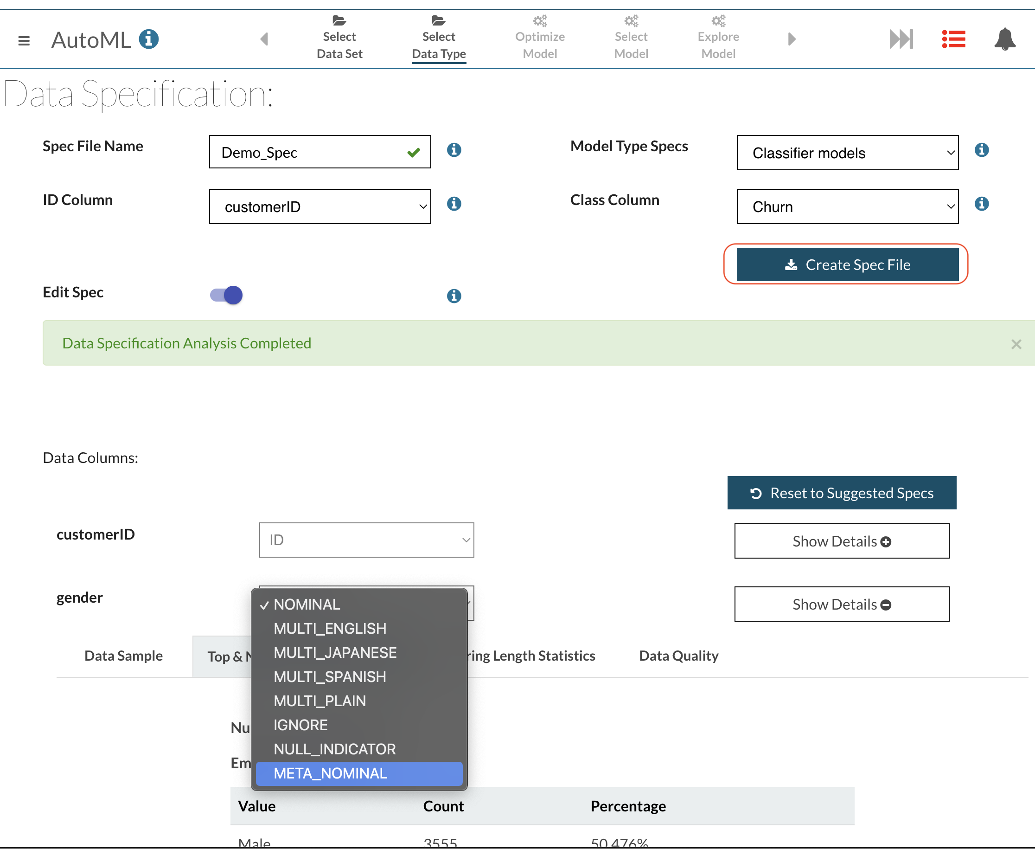The height and width of the screenshot is (849, 1035).
Task: Click info icon next to Class Column
Action: pos(981,204)
